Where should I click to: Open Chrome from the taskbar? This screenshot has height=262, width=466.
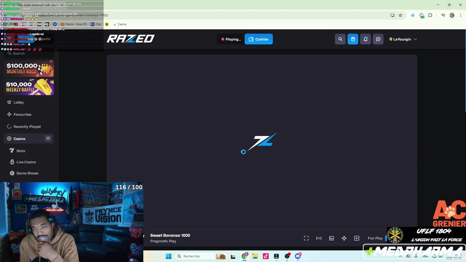click(x=244, y=256)
